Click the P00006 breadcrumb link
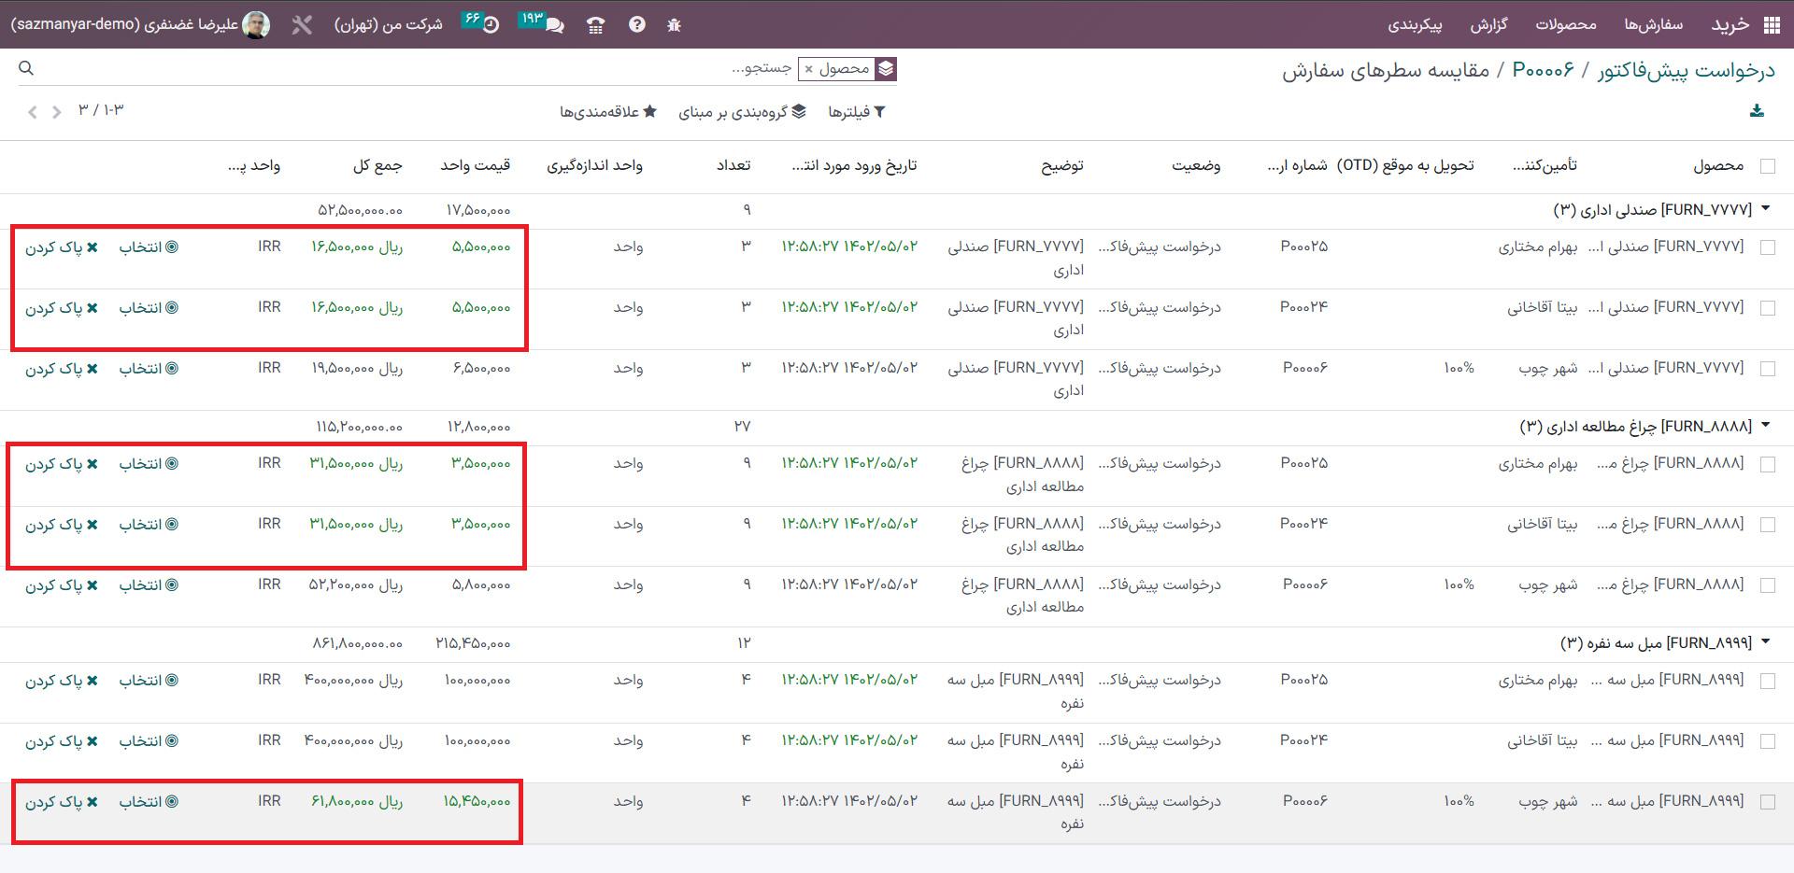 click(x=1543, y=70)
